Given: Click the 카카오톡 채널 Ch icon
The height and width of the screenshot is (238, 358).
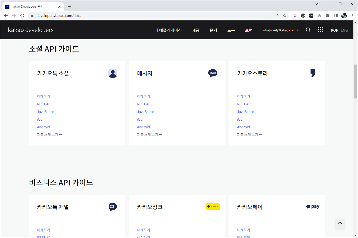Looking at the screenshot, I should [x=113, y=207].
